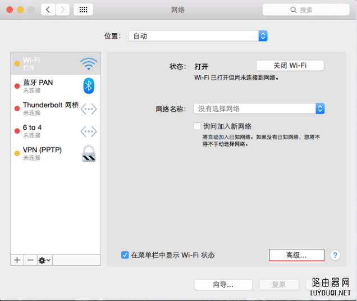Expand the 网络名称 network name dropdown
Viewport: 357px width, 301px height.
point(320,108)
